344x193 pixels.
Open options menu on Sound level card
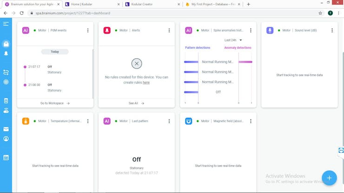(332, 31)
